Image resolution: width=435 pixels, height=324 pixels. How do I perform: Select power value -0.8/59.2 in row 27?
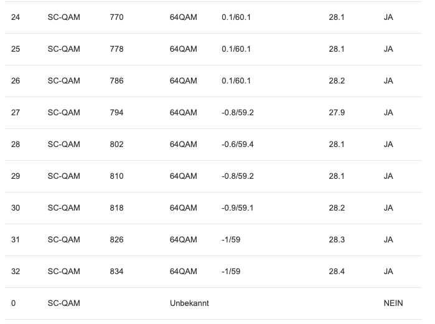click(238, 113)
